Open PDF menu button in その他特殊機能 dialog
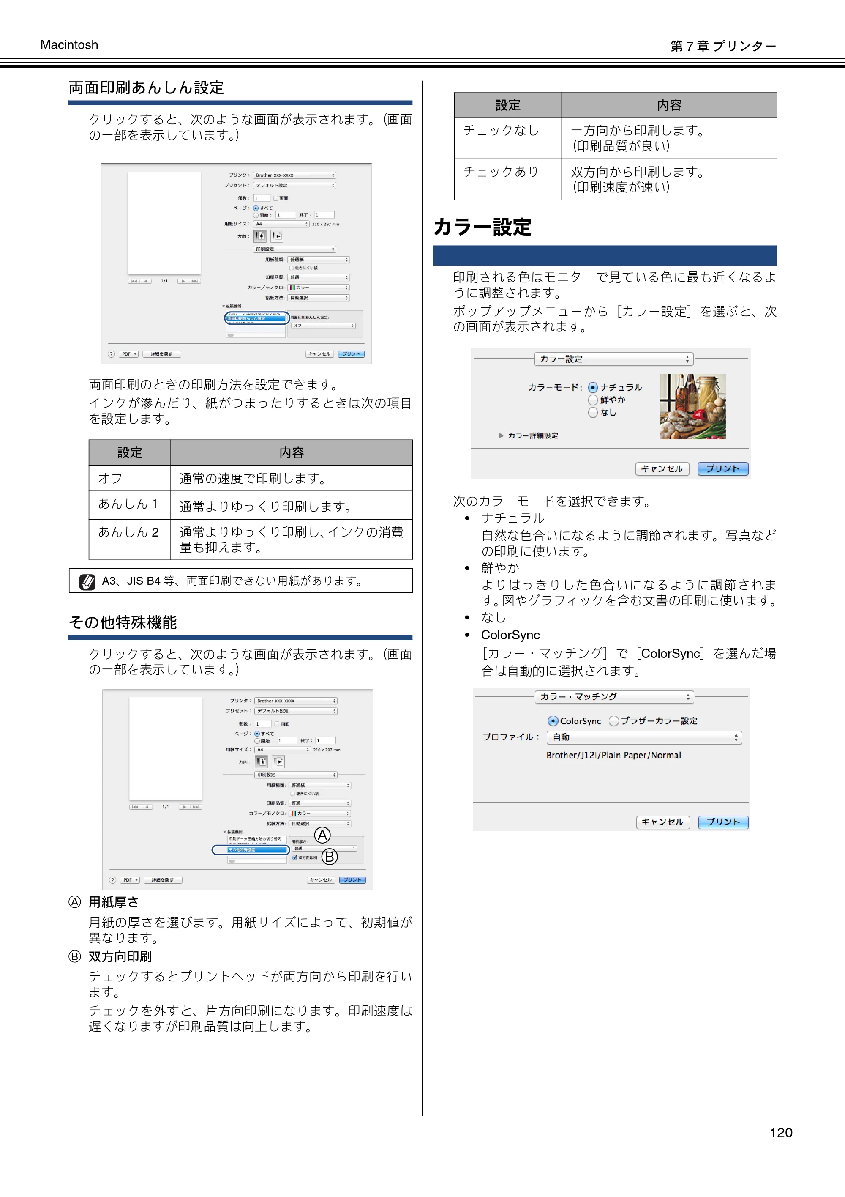This screenshot has width=845, height=1197. pyautogui.click(x=130, y=880)
